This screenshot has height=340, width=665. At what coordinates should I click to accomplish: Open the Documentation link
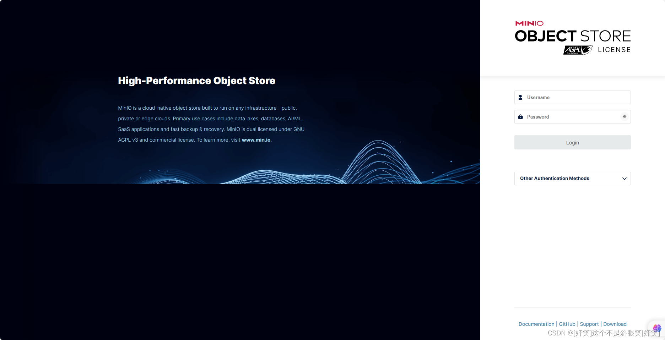[x=536, y=324]
